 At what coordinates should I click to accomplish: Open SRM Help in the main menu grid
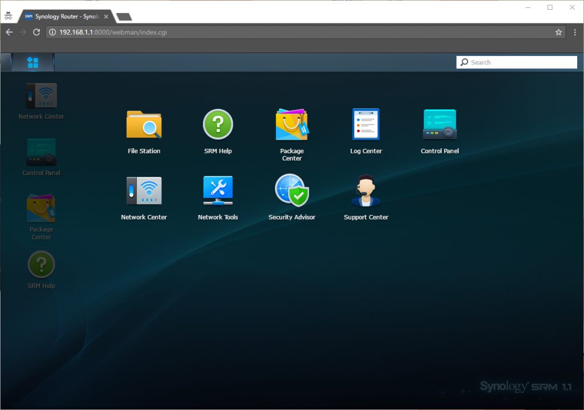pyautogui.click(x=218, y=132)
